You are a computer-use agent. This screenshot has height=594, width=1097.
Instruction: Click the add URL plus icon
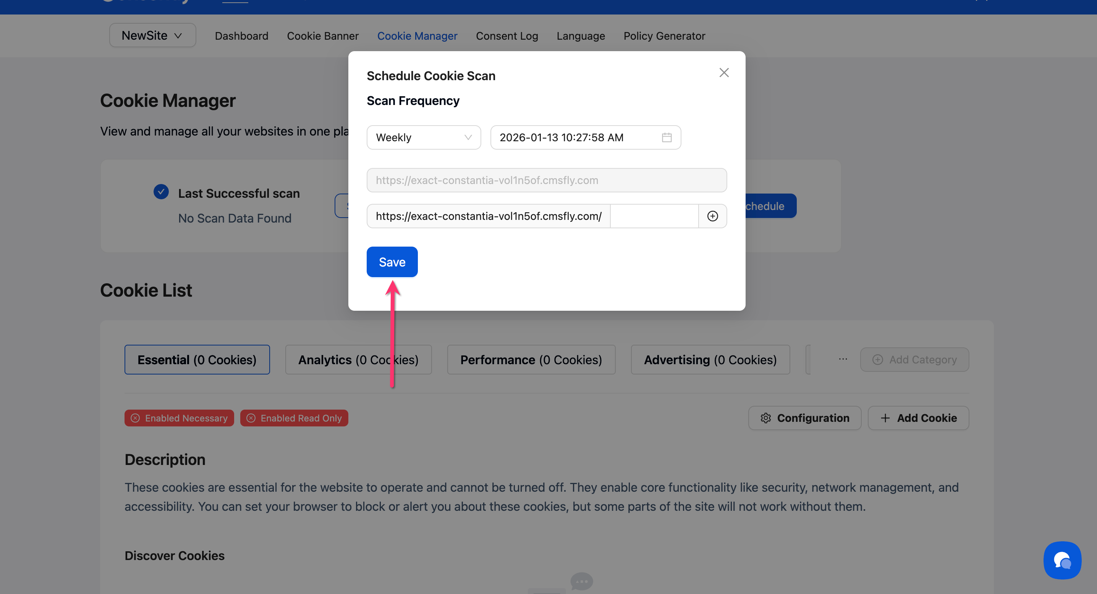pyautogui.click(x=712, y=216)
